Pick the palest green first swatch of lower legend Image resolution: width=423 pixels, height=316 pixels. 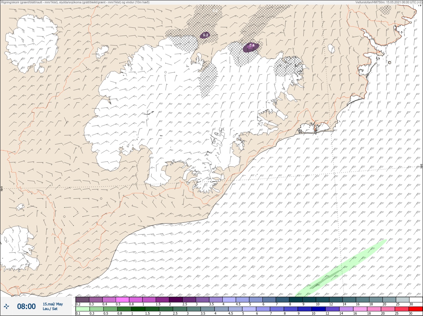pyautogui.click(x=82, y=309)
